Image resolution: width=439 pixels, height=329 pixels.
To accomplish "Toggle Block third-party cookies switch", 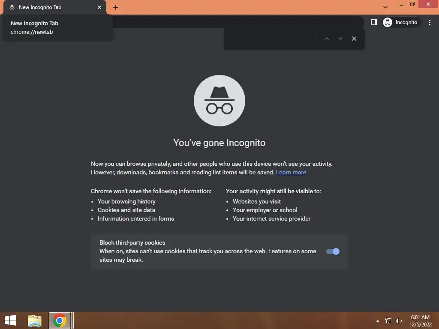I will pyautogui.click(x=333, y=251).
